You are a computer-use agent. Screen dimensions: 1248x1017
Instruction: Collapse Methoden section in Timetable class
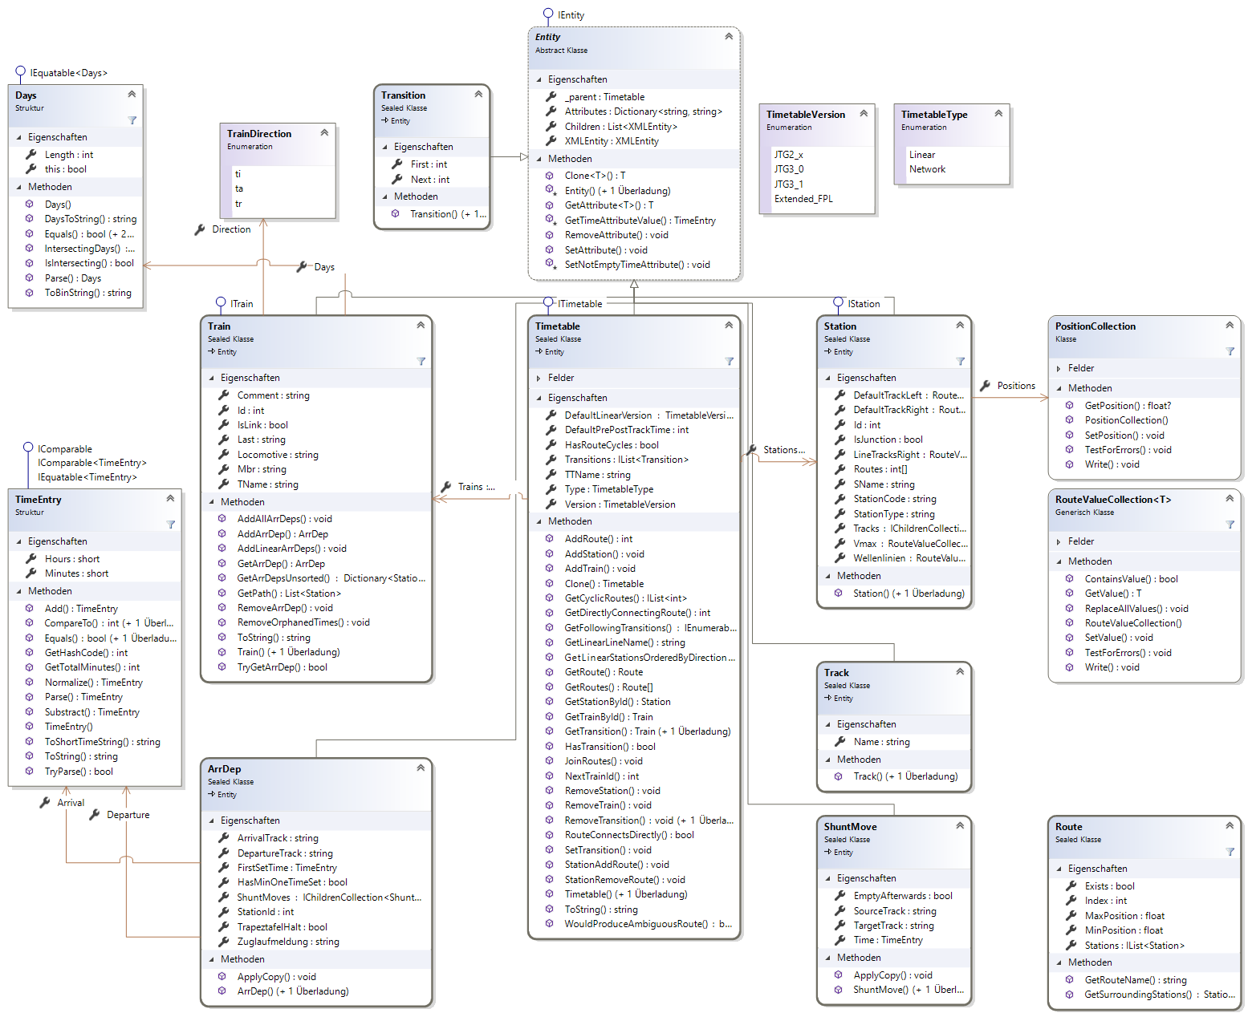click(x=539, y=521)
